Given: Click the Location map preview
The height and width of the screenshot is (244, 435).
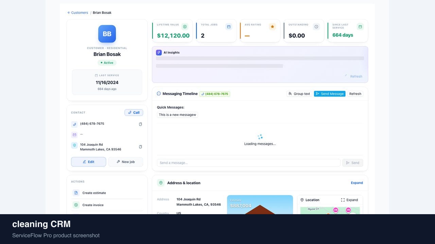Looking at the screenshot, I should [x=330, y=210].
